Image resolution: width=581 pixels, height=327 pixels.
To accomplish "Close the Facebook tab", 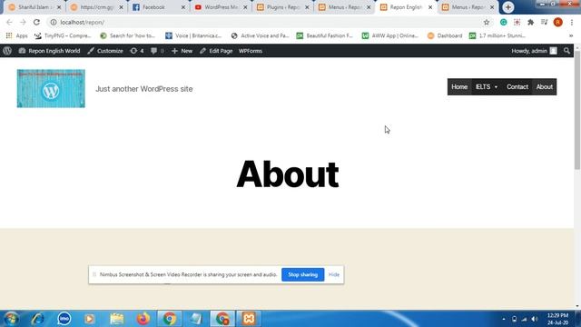I will (x=183, y=7).
